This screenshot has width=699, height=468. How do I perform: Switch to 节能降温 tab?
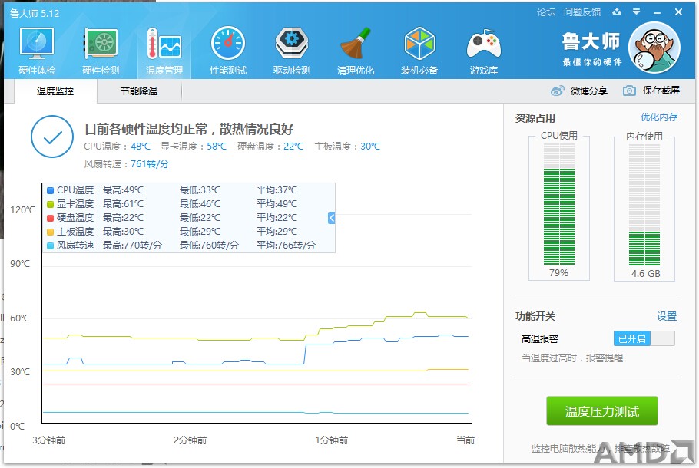click(x=139, y=91)
